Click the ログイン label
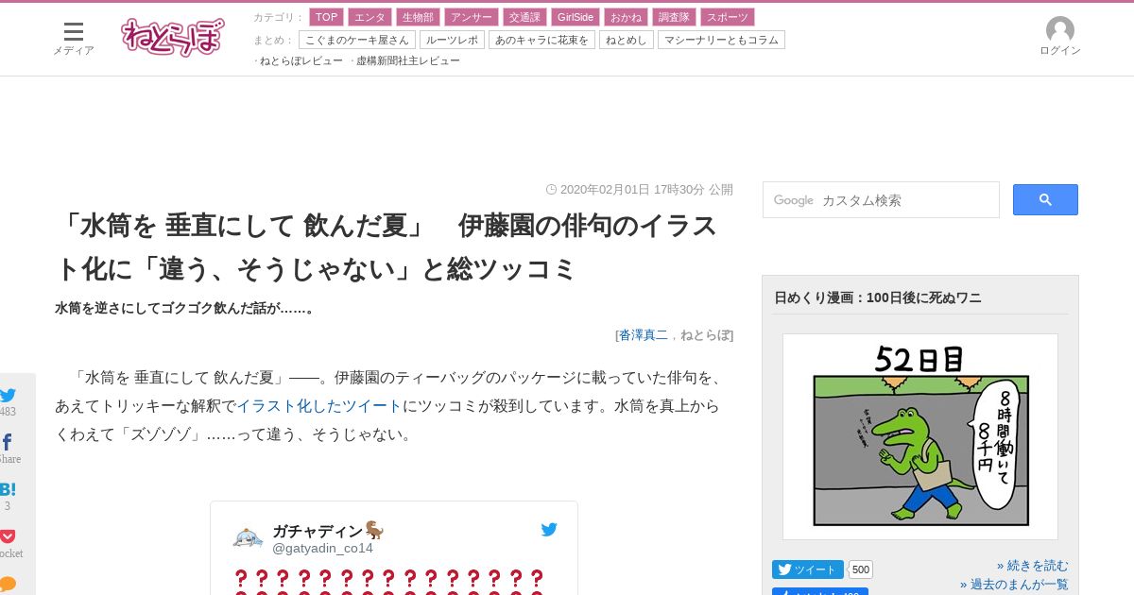Viewport: 1134px width, 595px height. pyautogui.click(x=1060, y=50)
